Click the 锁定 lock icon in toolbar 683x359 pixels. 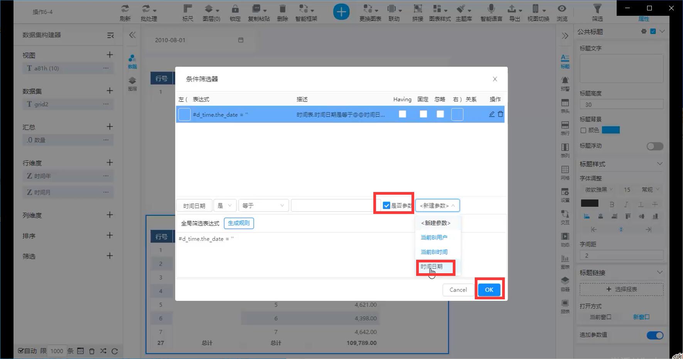pyautogui.click(x=235, y=9)
